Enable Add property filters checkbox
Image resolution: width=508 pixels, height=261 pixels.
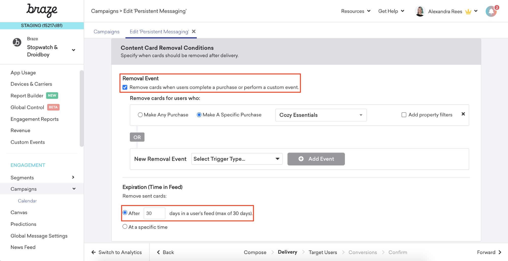click(x=404, y=115)
